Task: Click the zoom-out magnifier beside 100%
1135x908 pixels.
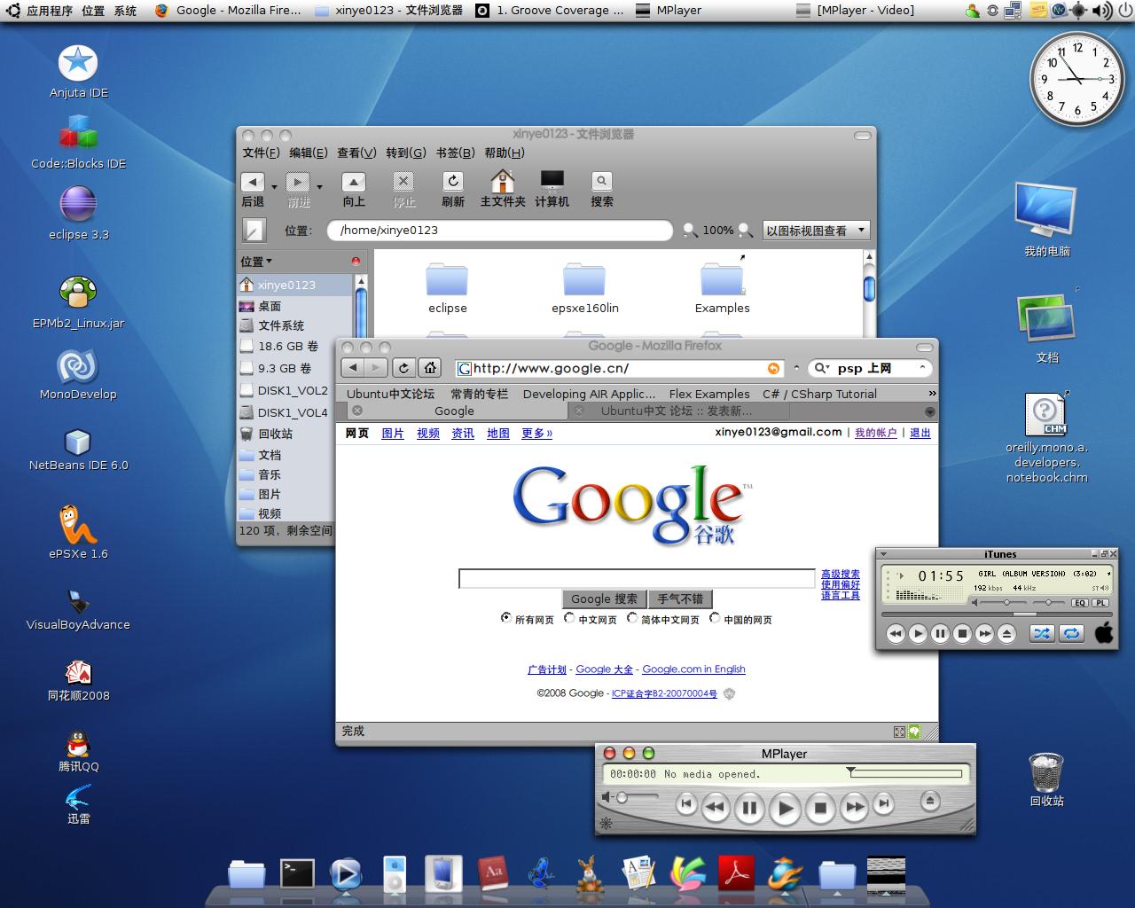Action: tap(690, 231)
